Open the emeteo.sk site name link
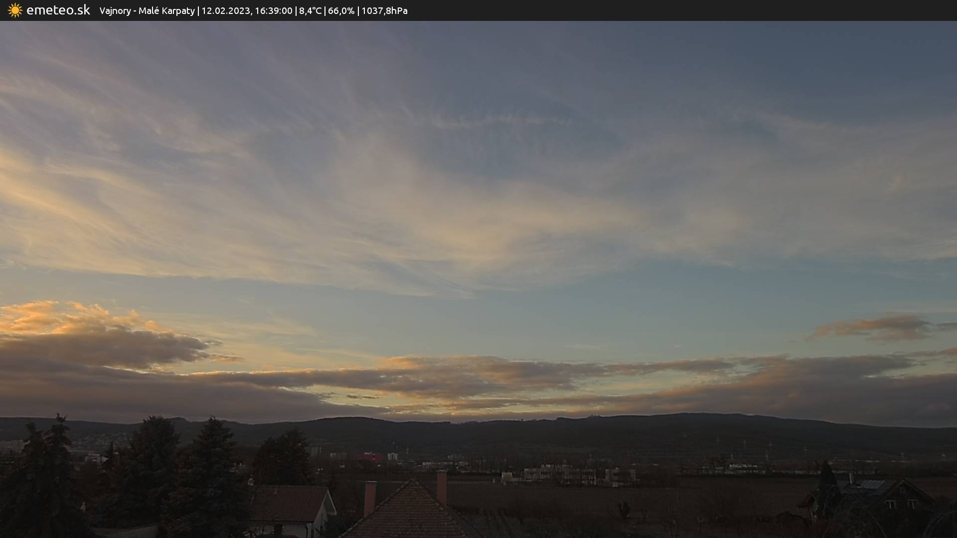Image resolution: width=957 pixels, height=538 pixels. click(x=58, y=10)
